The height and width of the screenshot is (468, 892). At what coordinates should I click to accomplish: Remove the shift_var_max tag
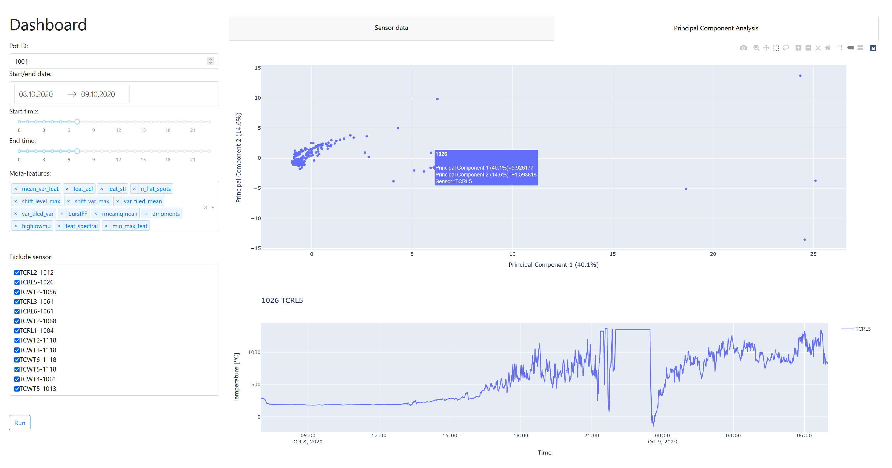click(69, 201)
